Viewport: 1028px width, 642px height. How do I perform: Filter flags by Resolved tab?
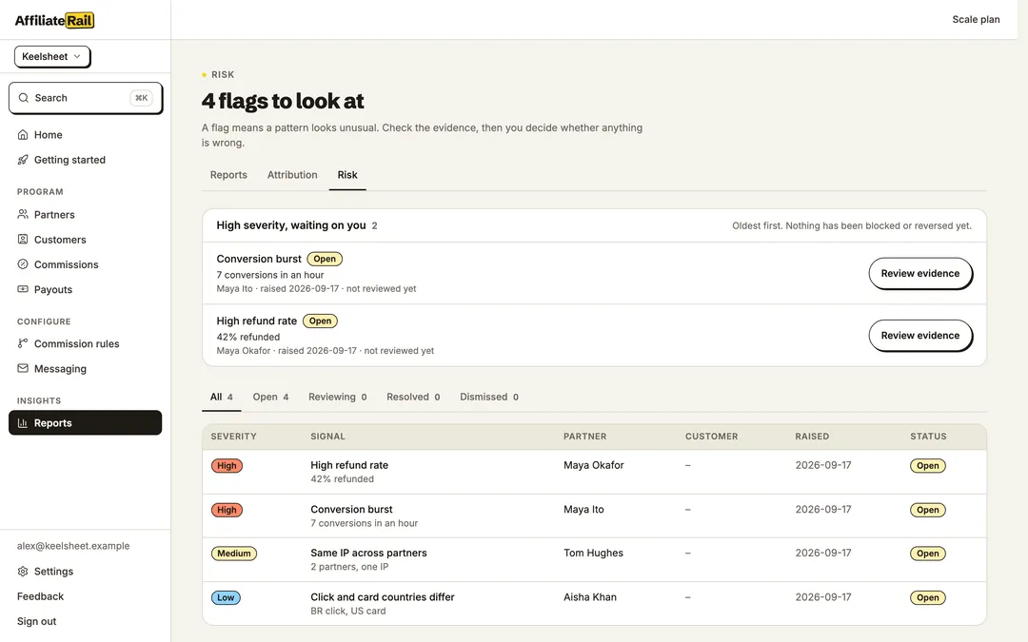click(413, 397)
